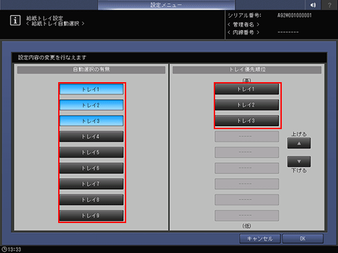The image size is (338, 253).
Task: Enable auto selection for トレイ5
Action: pyautogui.click(x=92, y=153)
